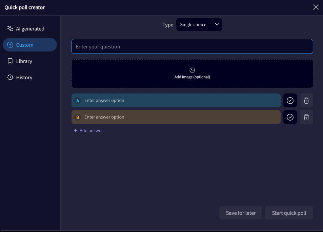This screenshot has height=232, width=323.
Task: Delete answer option B with trash icon
Action: pos(306,117)
